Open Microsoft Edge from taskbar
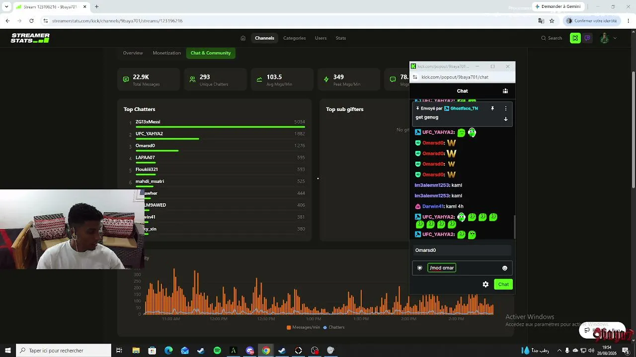The width and height of the screenshot is (636, 357). click(x=168, y=351)
